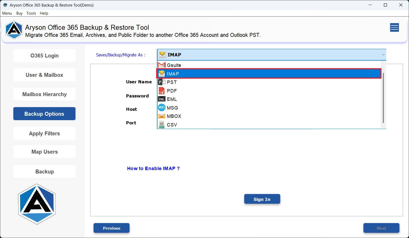Click the Aryson logo in the header
The width and height of the screenshot is (409, 238).
pyautogui.click(x=14, y=30)
